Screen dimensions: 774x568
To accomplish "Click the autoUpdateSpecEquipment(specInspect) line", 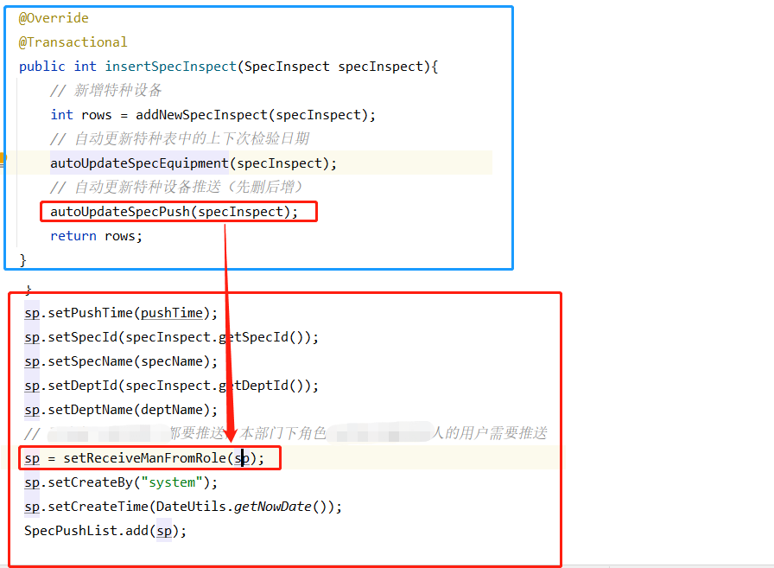I will pyautogui.click(x=193, y=163).
